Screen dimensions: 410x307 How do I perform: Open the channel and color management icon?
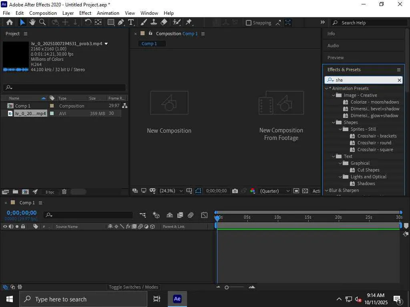[x=253, y=191]
